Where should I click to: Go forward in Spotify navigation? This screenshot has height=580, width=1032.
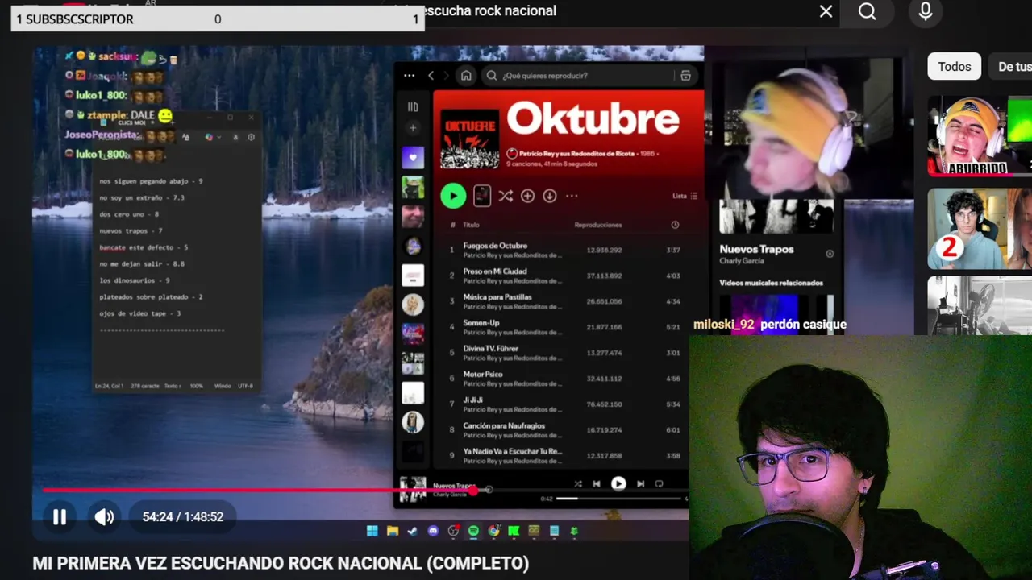pyautogui.click(x=446, y=75)
